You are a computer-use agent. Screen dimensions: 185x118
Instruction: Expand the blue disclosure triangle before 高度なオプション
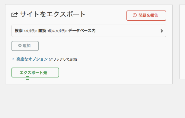point(13,59)
